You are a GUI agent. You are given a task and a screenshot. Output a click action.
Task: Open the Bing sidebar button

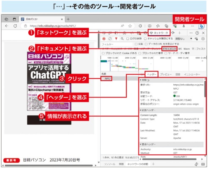[x=201, y=26]
